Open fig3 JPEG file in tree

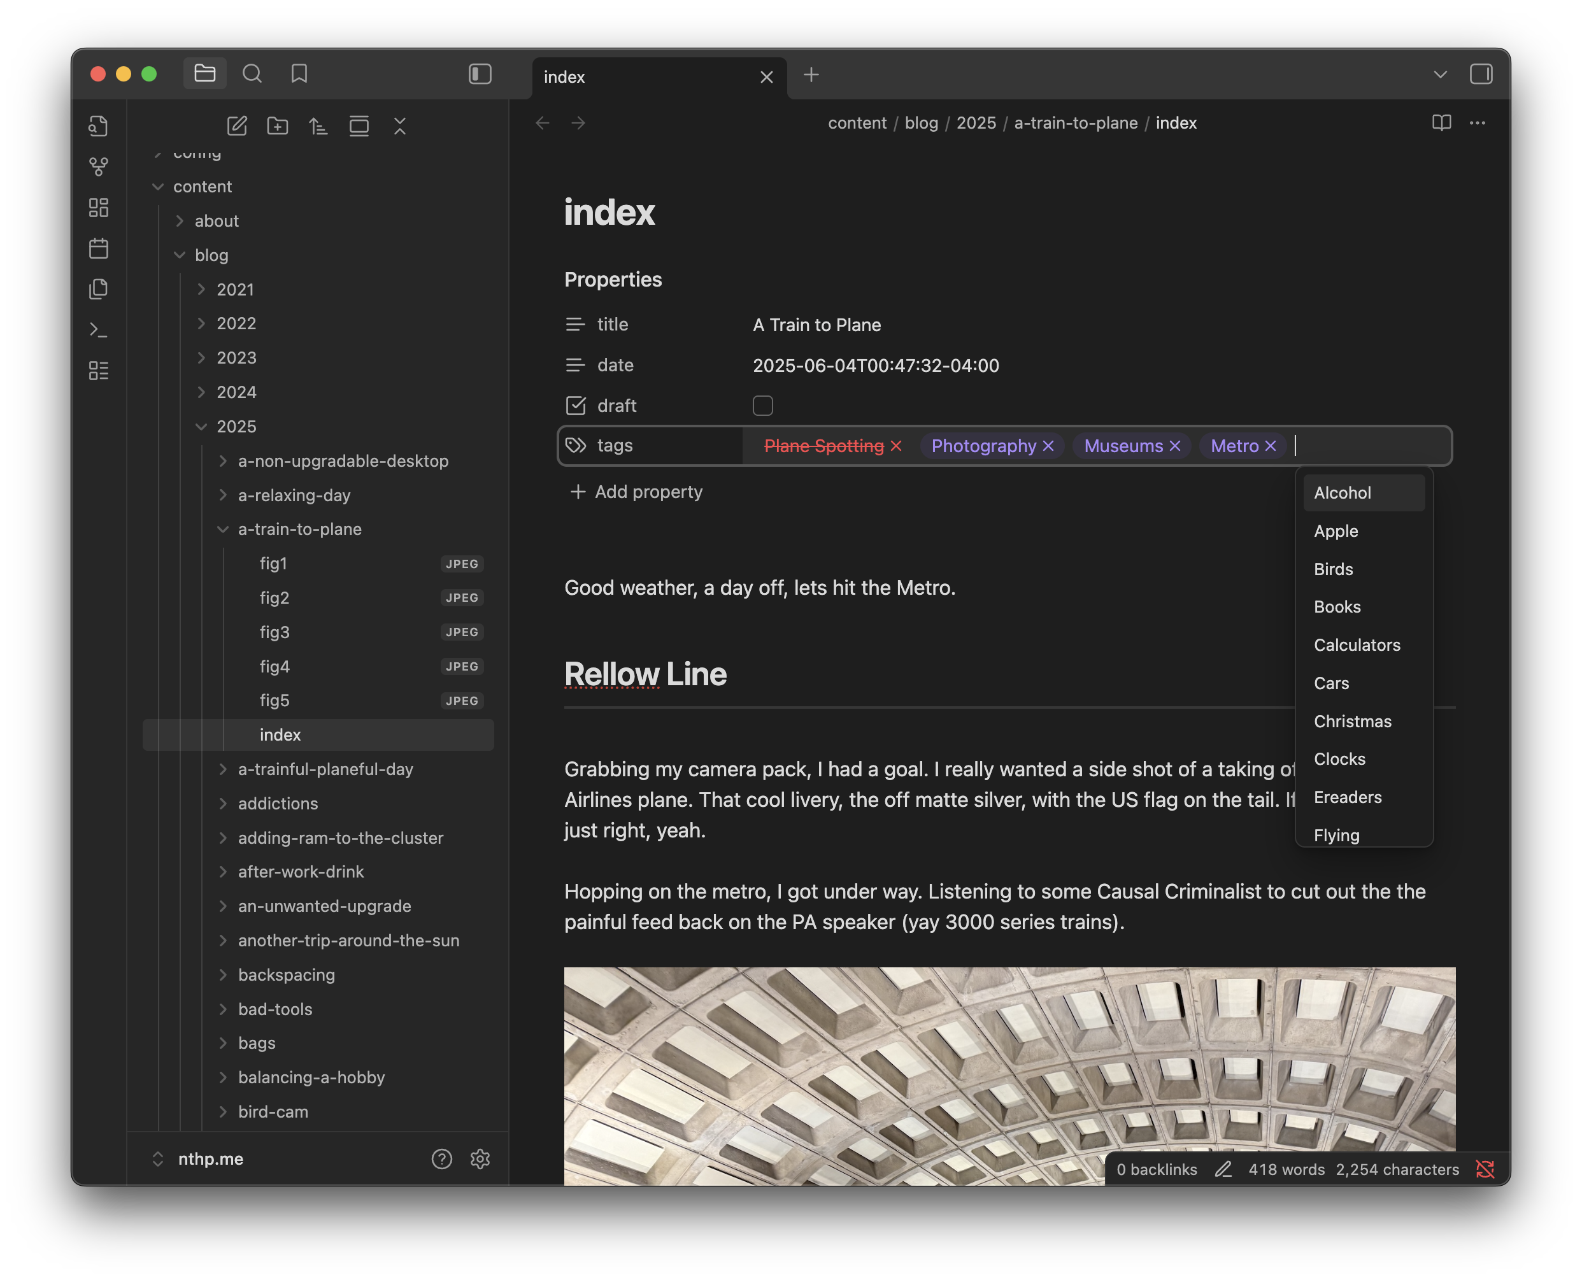click(x=274, y=632)
